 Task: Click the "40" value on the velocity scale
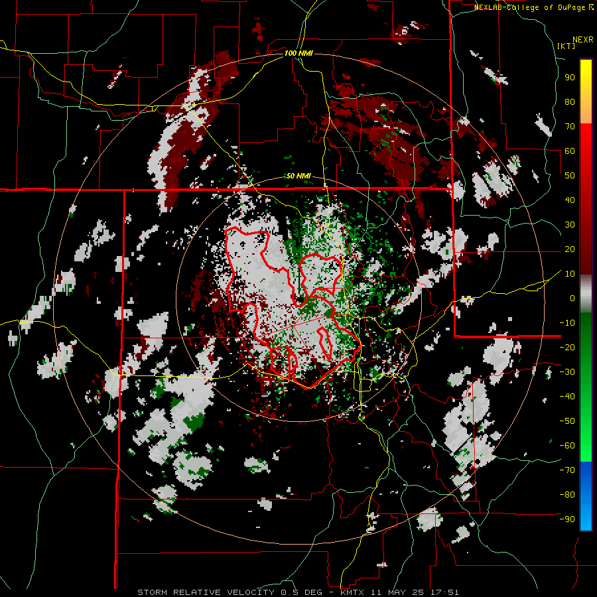pyautogui.click(x=570, y=200)
